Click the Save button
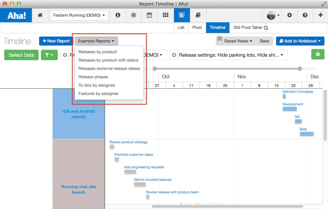This screenshot has height=209, width=328. pyautogui.click(x=264, y=41)
